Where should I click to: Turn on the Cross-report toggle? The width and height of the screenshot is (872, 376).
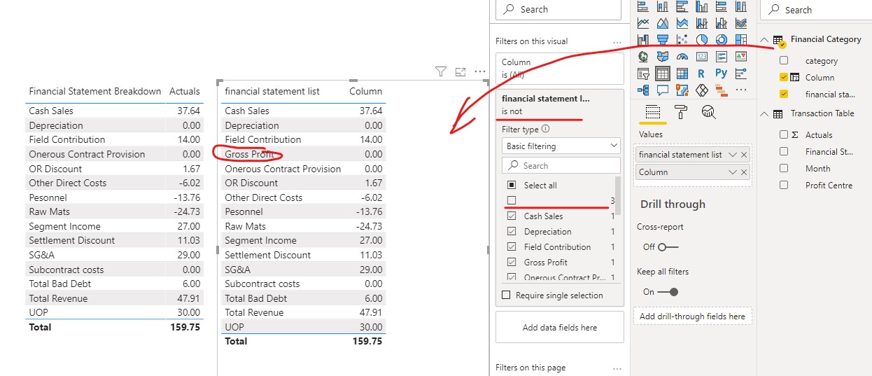pyautogui.click(x=668, y=247)
